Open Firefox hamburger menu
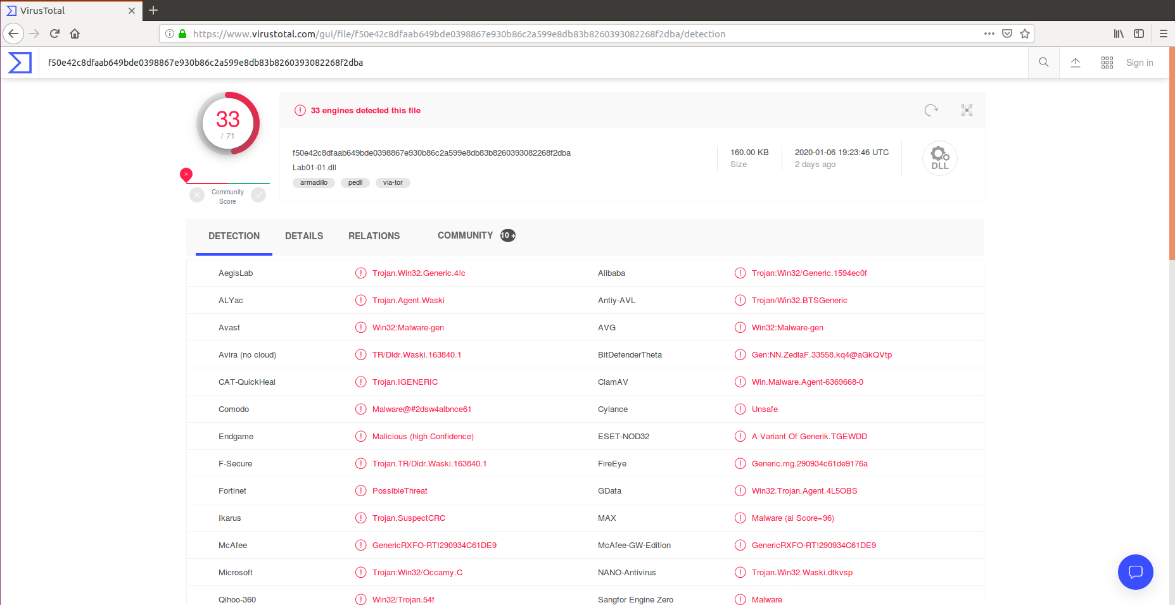Viewport: 1175px width, 605px height. pyautogui.click(x=1164, y=34)
